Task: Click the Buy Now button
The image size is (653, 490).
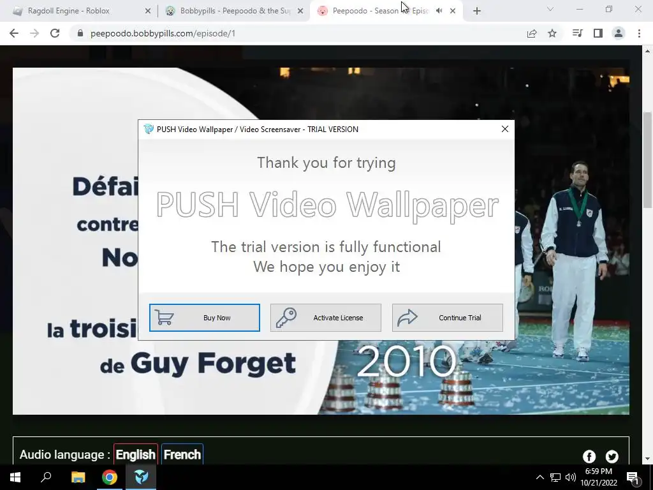Action: 205,318
